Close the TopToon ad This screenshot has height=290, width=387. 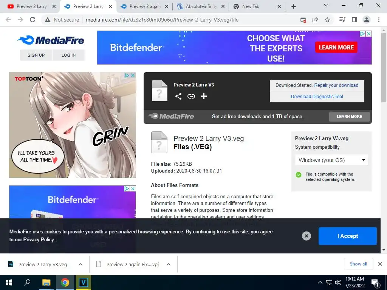pyautogui.click(x=133, y=75)
